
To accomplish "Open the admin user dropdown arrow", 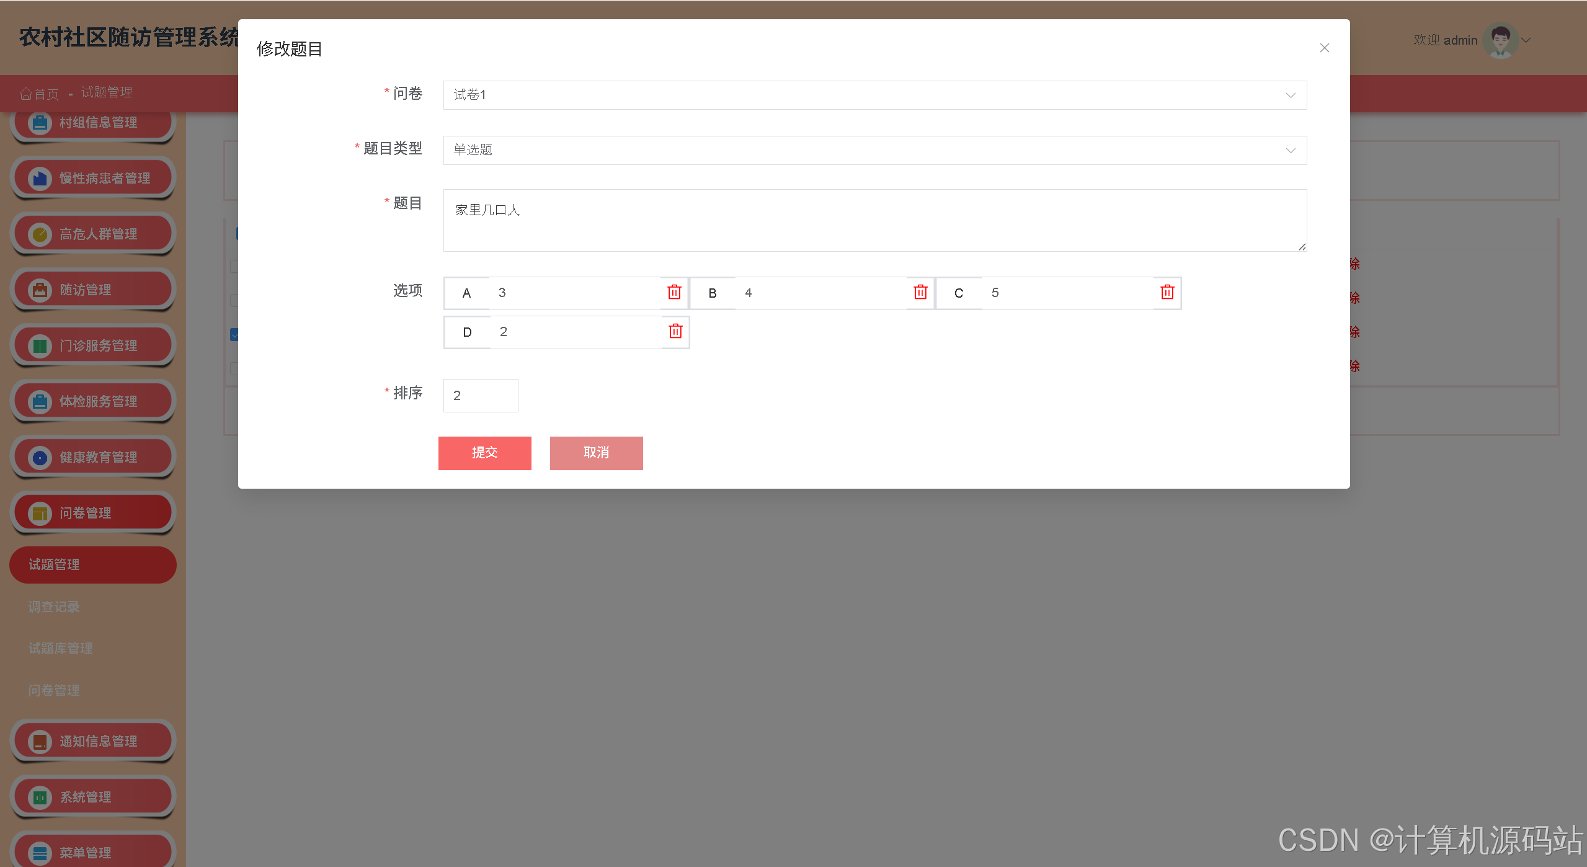I will click(1526, 40).
